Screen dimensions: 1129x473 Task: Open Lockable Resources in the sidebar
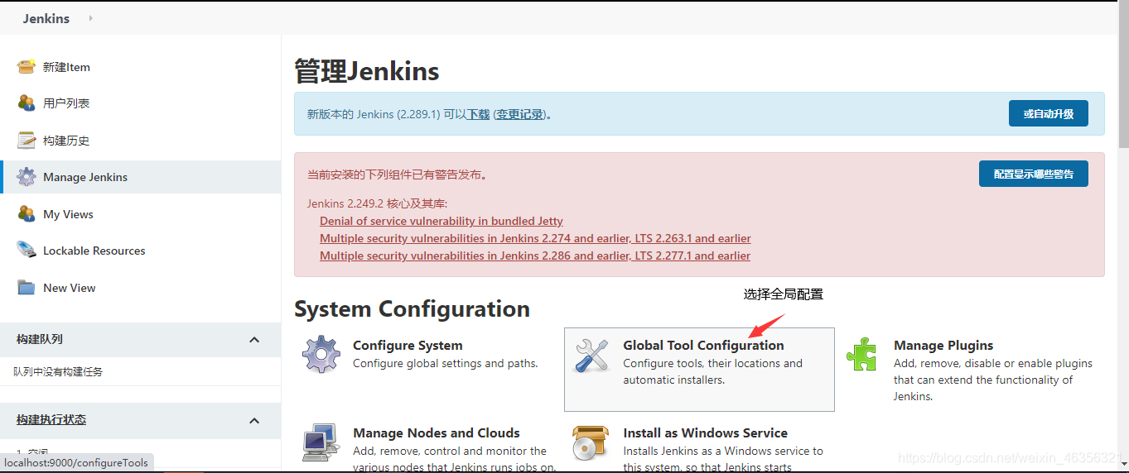94,251
